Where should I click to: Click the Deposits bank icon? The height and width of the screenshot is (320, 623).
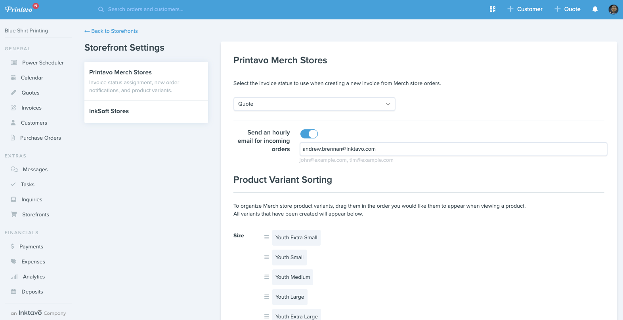coord(13,292)
